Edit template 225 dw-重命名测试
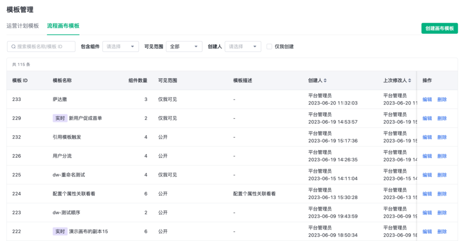 click(x=427, y=175)
